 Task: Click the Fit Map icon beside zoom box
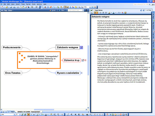coord(92,7)
